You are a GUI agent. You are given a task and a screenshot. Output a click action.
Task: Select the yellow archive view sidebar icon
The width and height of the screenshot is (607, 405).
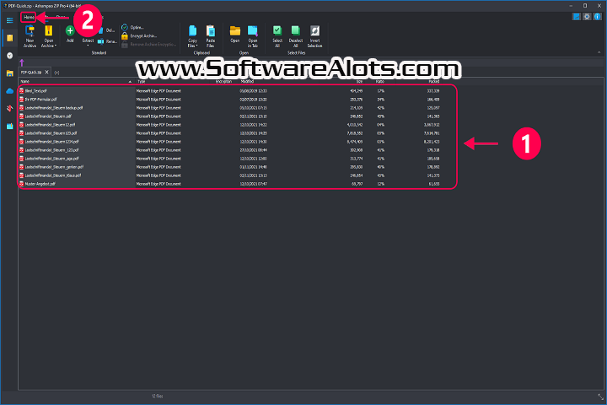[x=9, y=38]
